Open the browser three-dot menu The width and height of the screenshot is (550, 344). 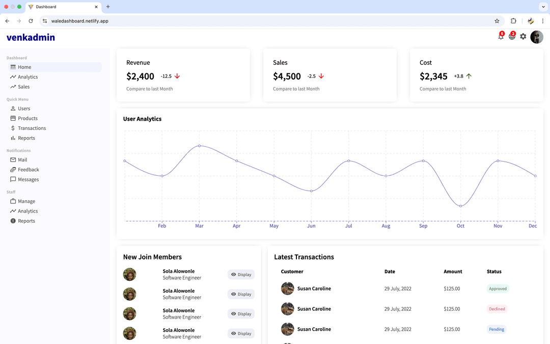pos(543,21)
